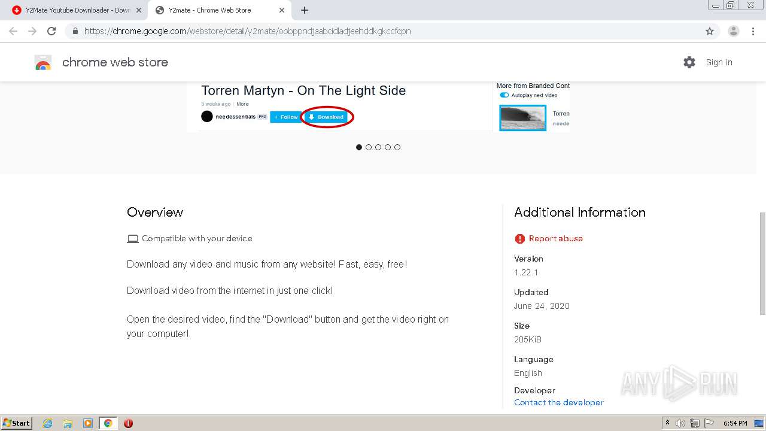The image size is (766, 431).
Task: Show the fifth screenshot via carousel dot
Action: pos(397,147)
